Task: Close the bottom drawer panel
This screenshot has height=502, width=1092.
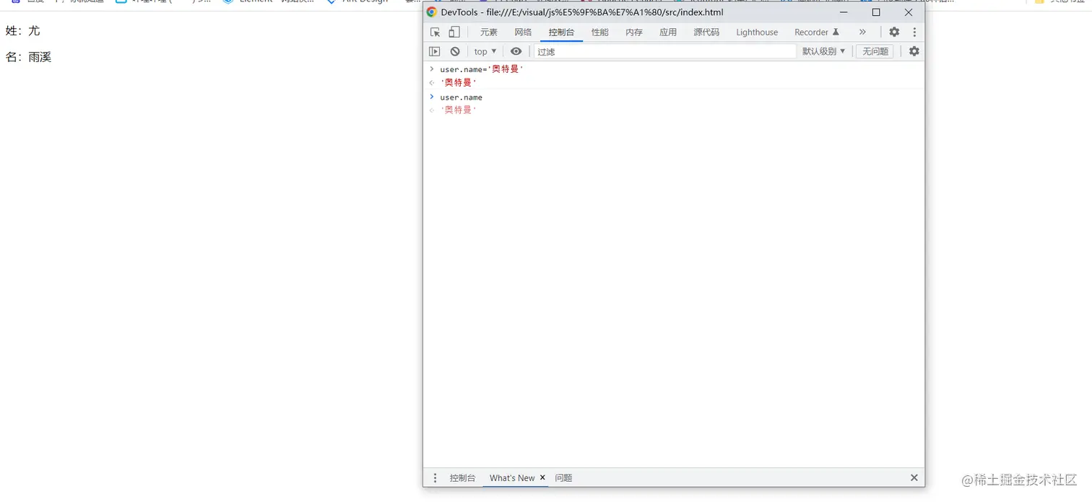Action: pyautogui.click(x=914, y=477)
